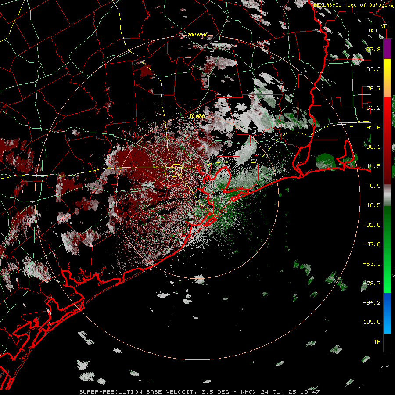Click the 45.6 value on velocity scale
This screenshot has height=395, width=395.
coord(373,127)
